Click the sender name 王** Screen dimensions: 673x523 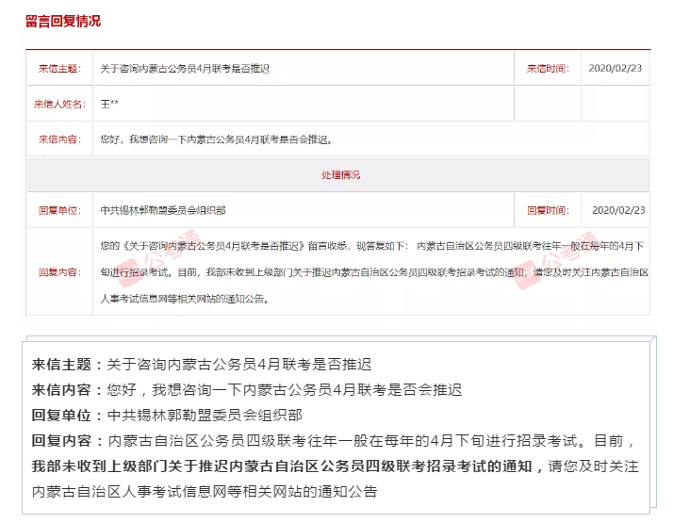(109, 104)
